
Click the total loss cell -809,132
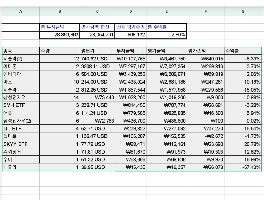131,35
